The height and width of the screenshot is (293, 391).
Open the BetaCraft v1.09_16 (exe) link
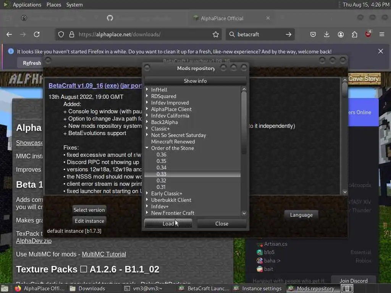[84, 85]
